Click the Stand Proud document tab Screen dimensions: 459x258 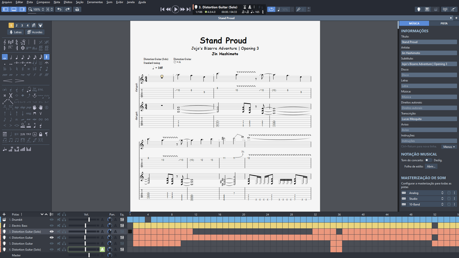click(226, 18)
